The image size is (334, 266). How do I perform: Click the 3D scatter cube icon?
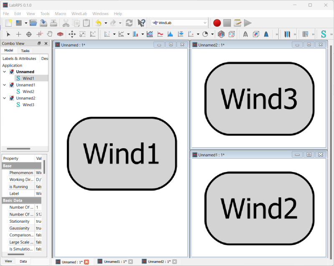[232, 34]
